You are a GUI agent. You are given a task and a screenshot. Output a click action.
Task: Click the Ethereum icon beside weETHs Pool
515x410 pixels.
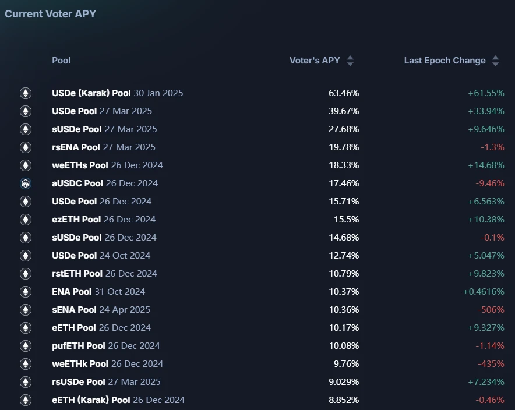point(25,165)
